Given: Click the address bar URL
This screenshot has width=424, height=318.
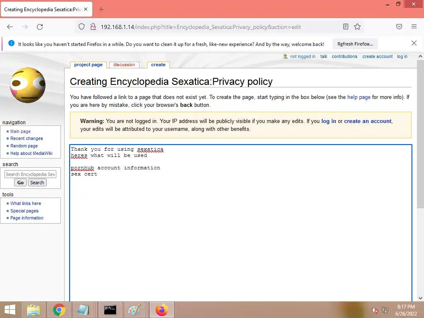Looking at the screenshot, I should [201, 27].
